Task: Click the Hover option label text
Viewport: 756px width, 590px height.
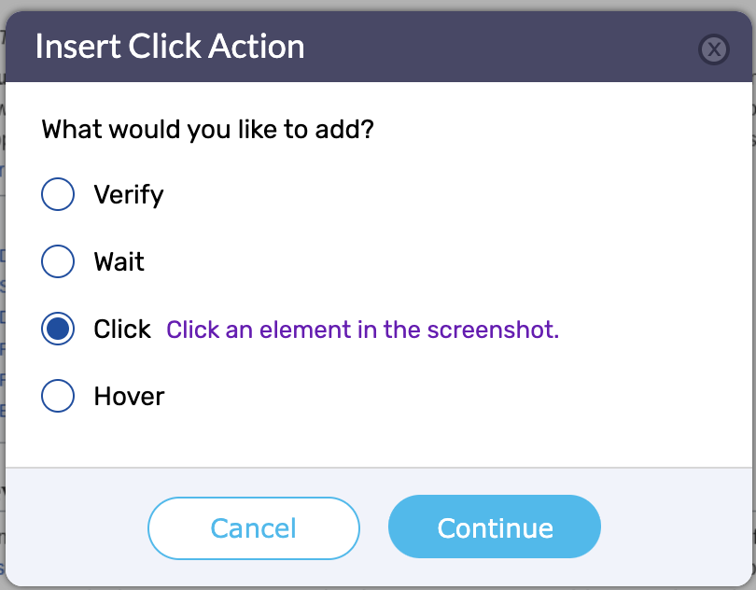Action: coord(129,397)
